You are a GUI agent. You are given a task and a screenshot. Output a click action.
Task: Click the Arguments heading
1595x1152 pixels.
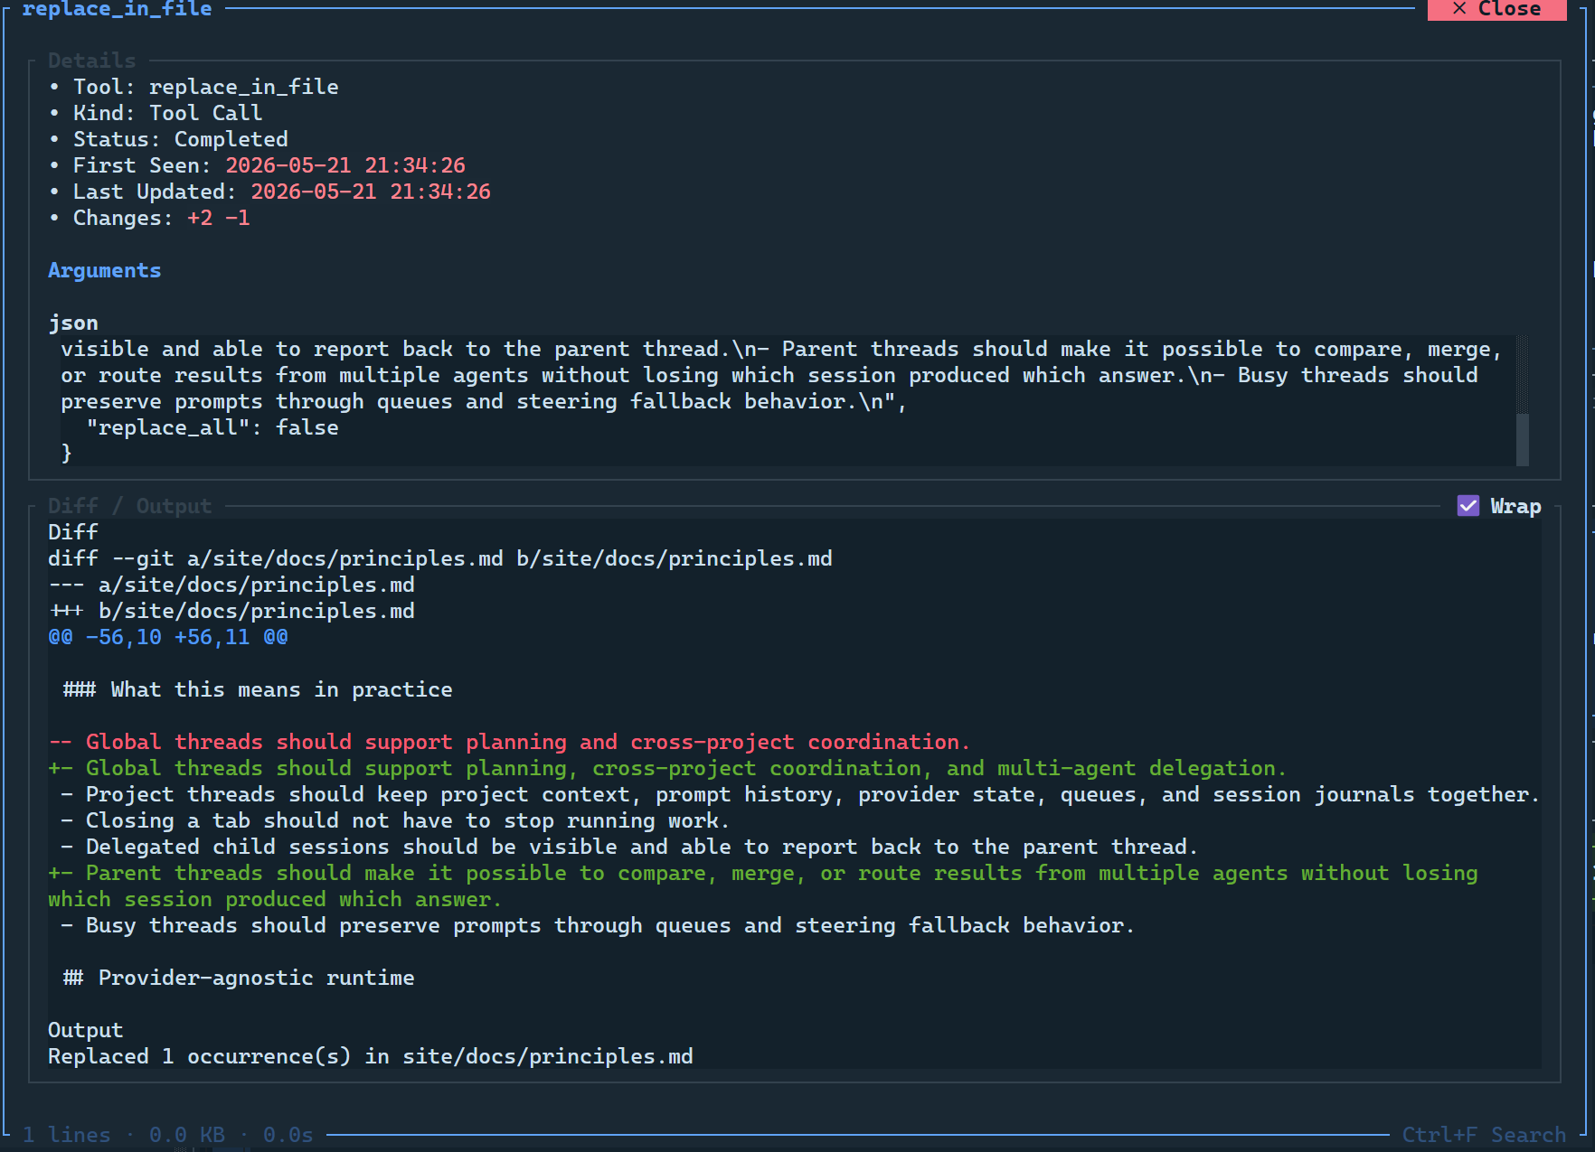[104, 270]
